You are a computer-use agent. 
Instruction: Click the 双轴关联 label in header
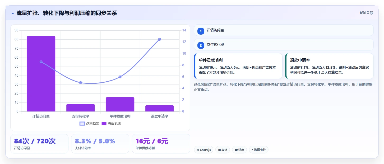coord(366,13)
